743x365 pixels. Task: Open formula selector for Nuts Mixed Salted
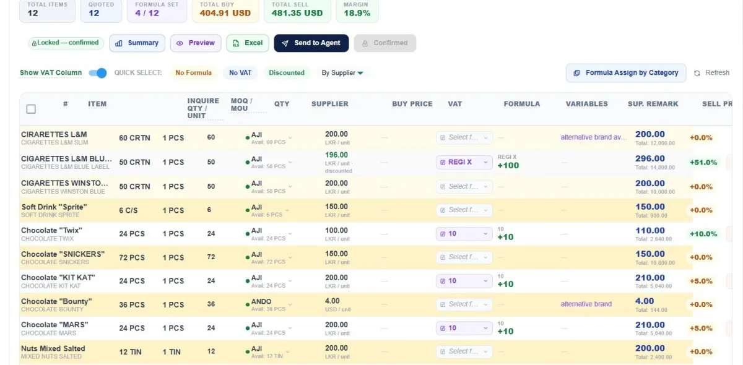464,351
